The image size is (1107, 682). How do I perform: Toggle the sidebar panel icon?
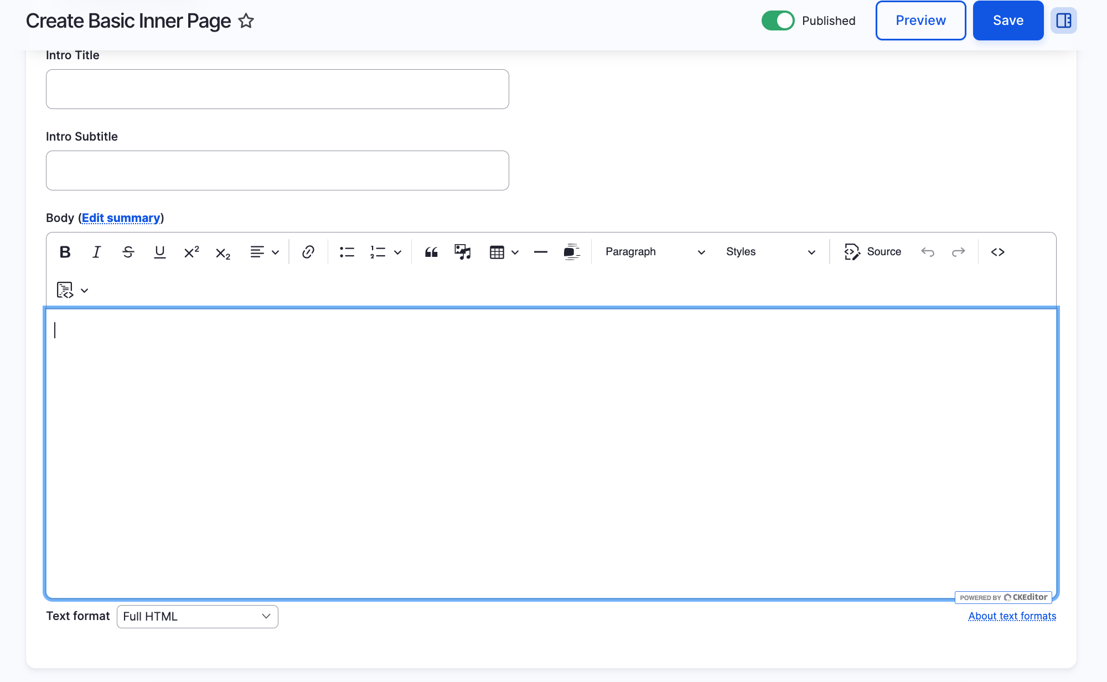[x=1063, y=20]
